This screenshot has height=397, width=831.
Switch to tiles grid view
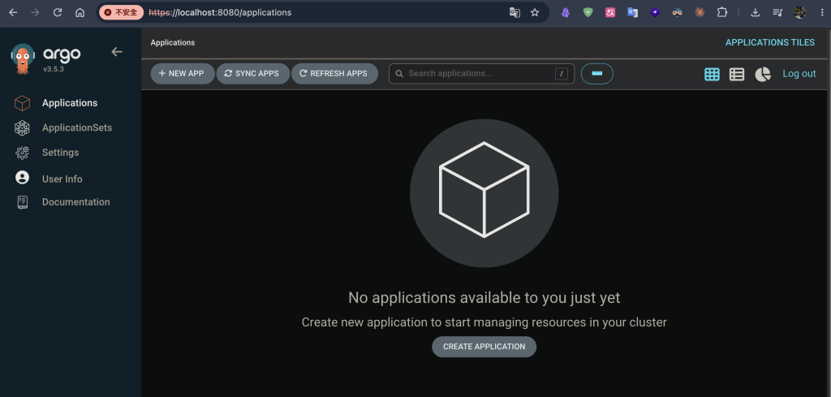[x=712, y=74]
